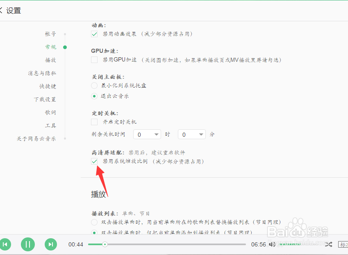Skip to the previous track
This screenshot has width=348, height=255.
pyautogui.click(x=5, y=244)
